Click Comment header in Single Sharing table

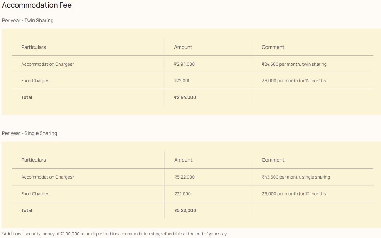273,160
